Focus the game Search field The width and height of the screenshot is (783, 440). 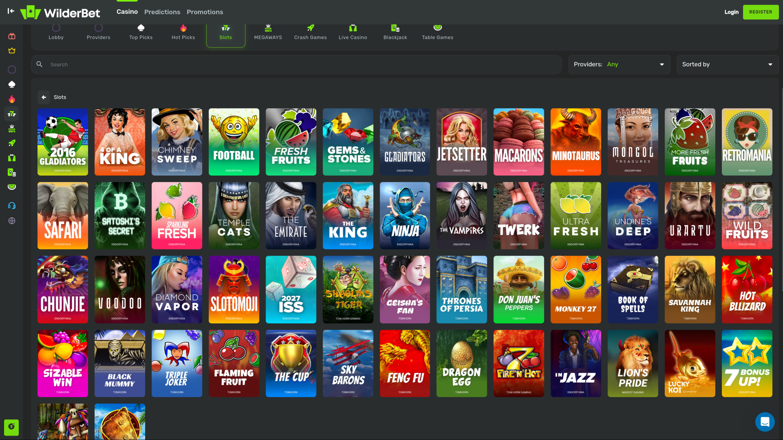coord(296,64)
